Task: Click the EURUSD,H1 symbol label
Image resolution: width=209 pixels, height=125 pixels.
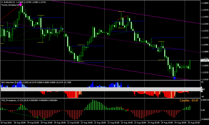Action: [9, 2]
